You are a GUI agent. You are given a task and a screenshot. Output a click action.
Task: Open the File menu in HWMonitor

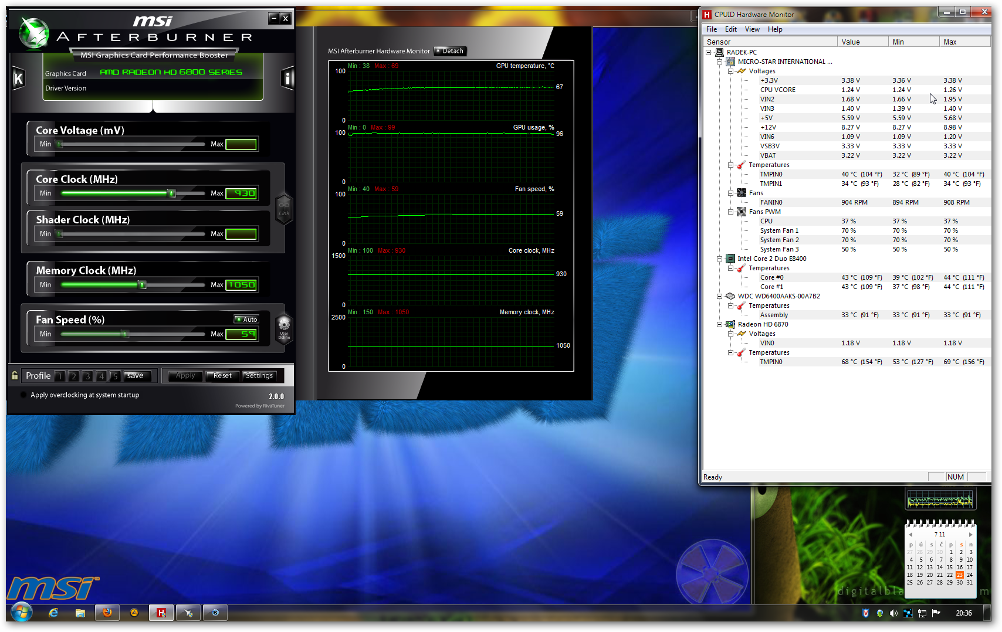tap(711, 29)
